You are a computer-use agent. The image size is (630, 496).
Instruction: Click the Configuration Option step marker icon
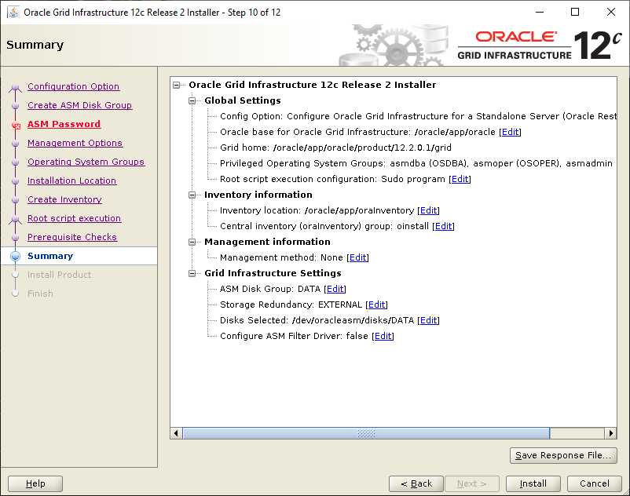[15, 87]
